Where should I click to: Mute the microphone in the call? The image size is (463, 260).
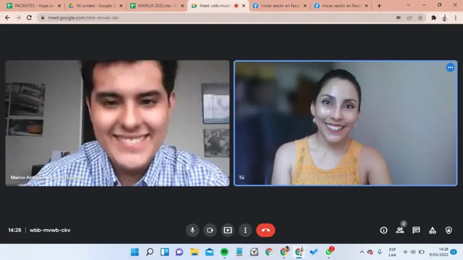[x=192, y=230]
